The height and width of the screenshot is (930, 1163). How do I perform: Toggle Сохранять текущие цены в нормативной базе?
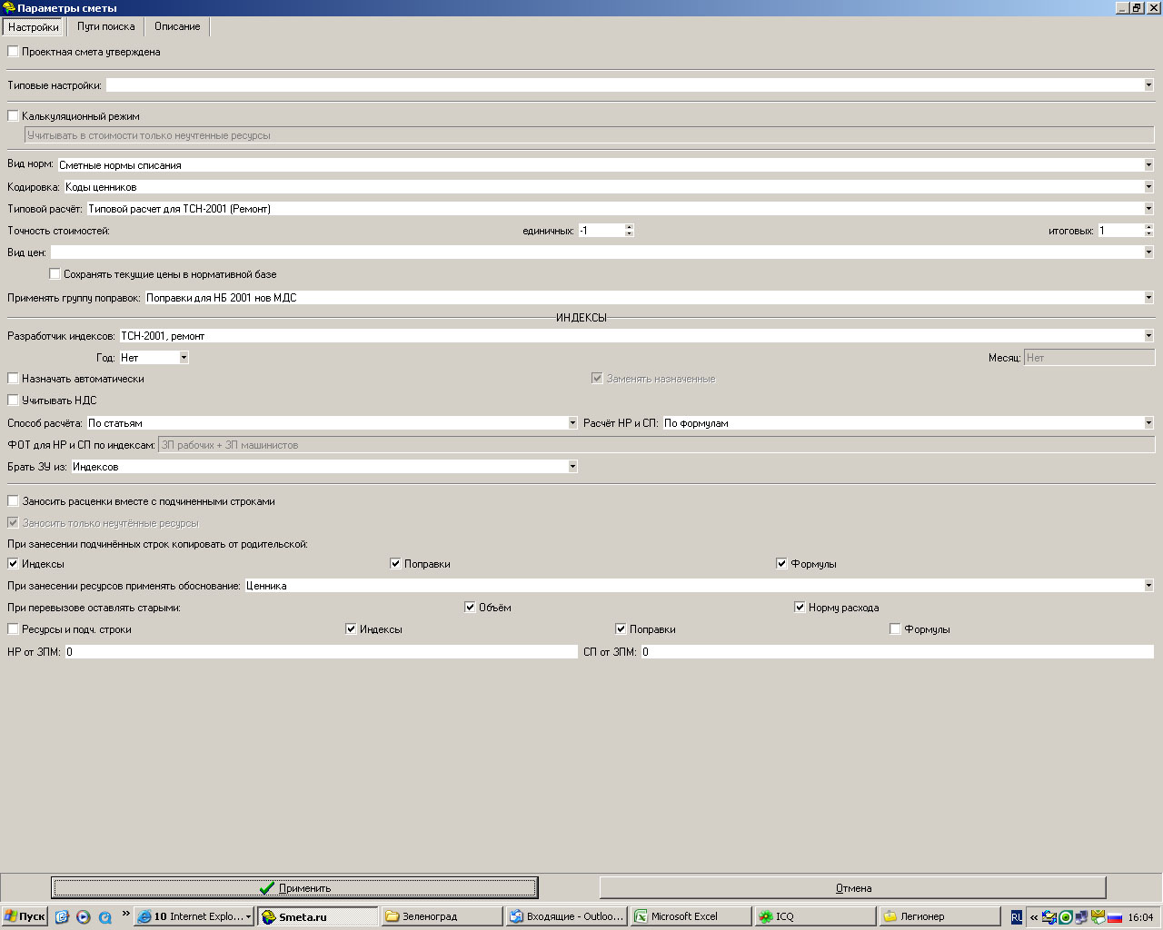tap(55, 274)
